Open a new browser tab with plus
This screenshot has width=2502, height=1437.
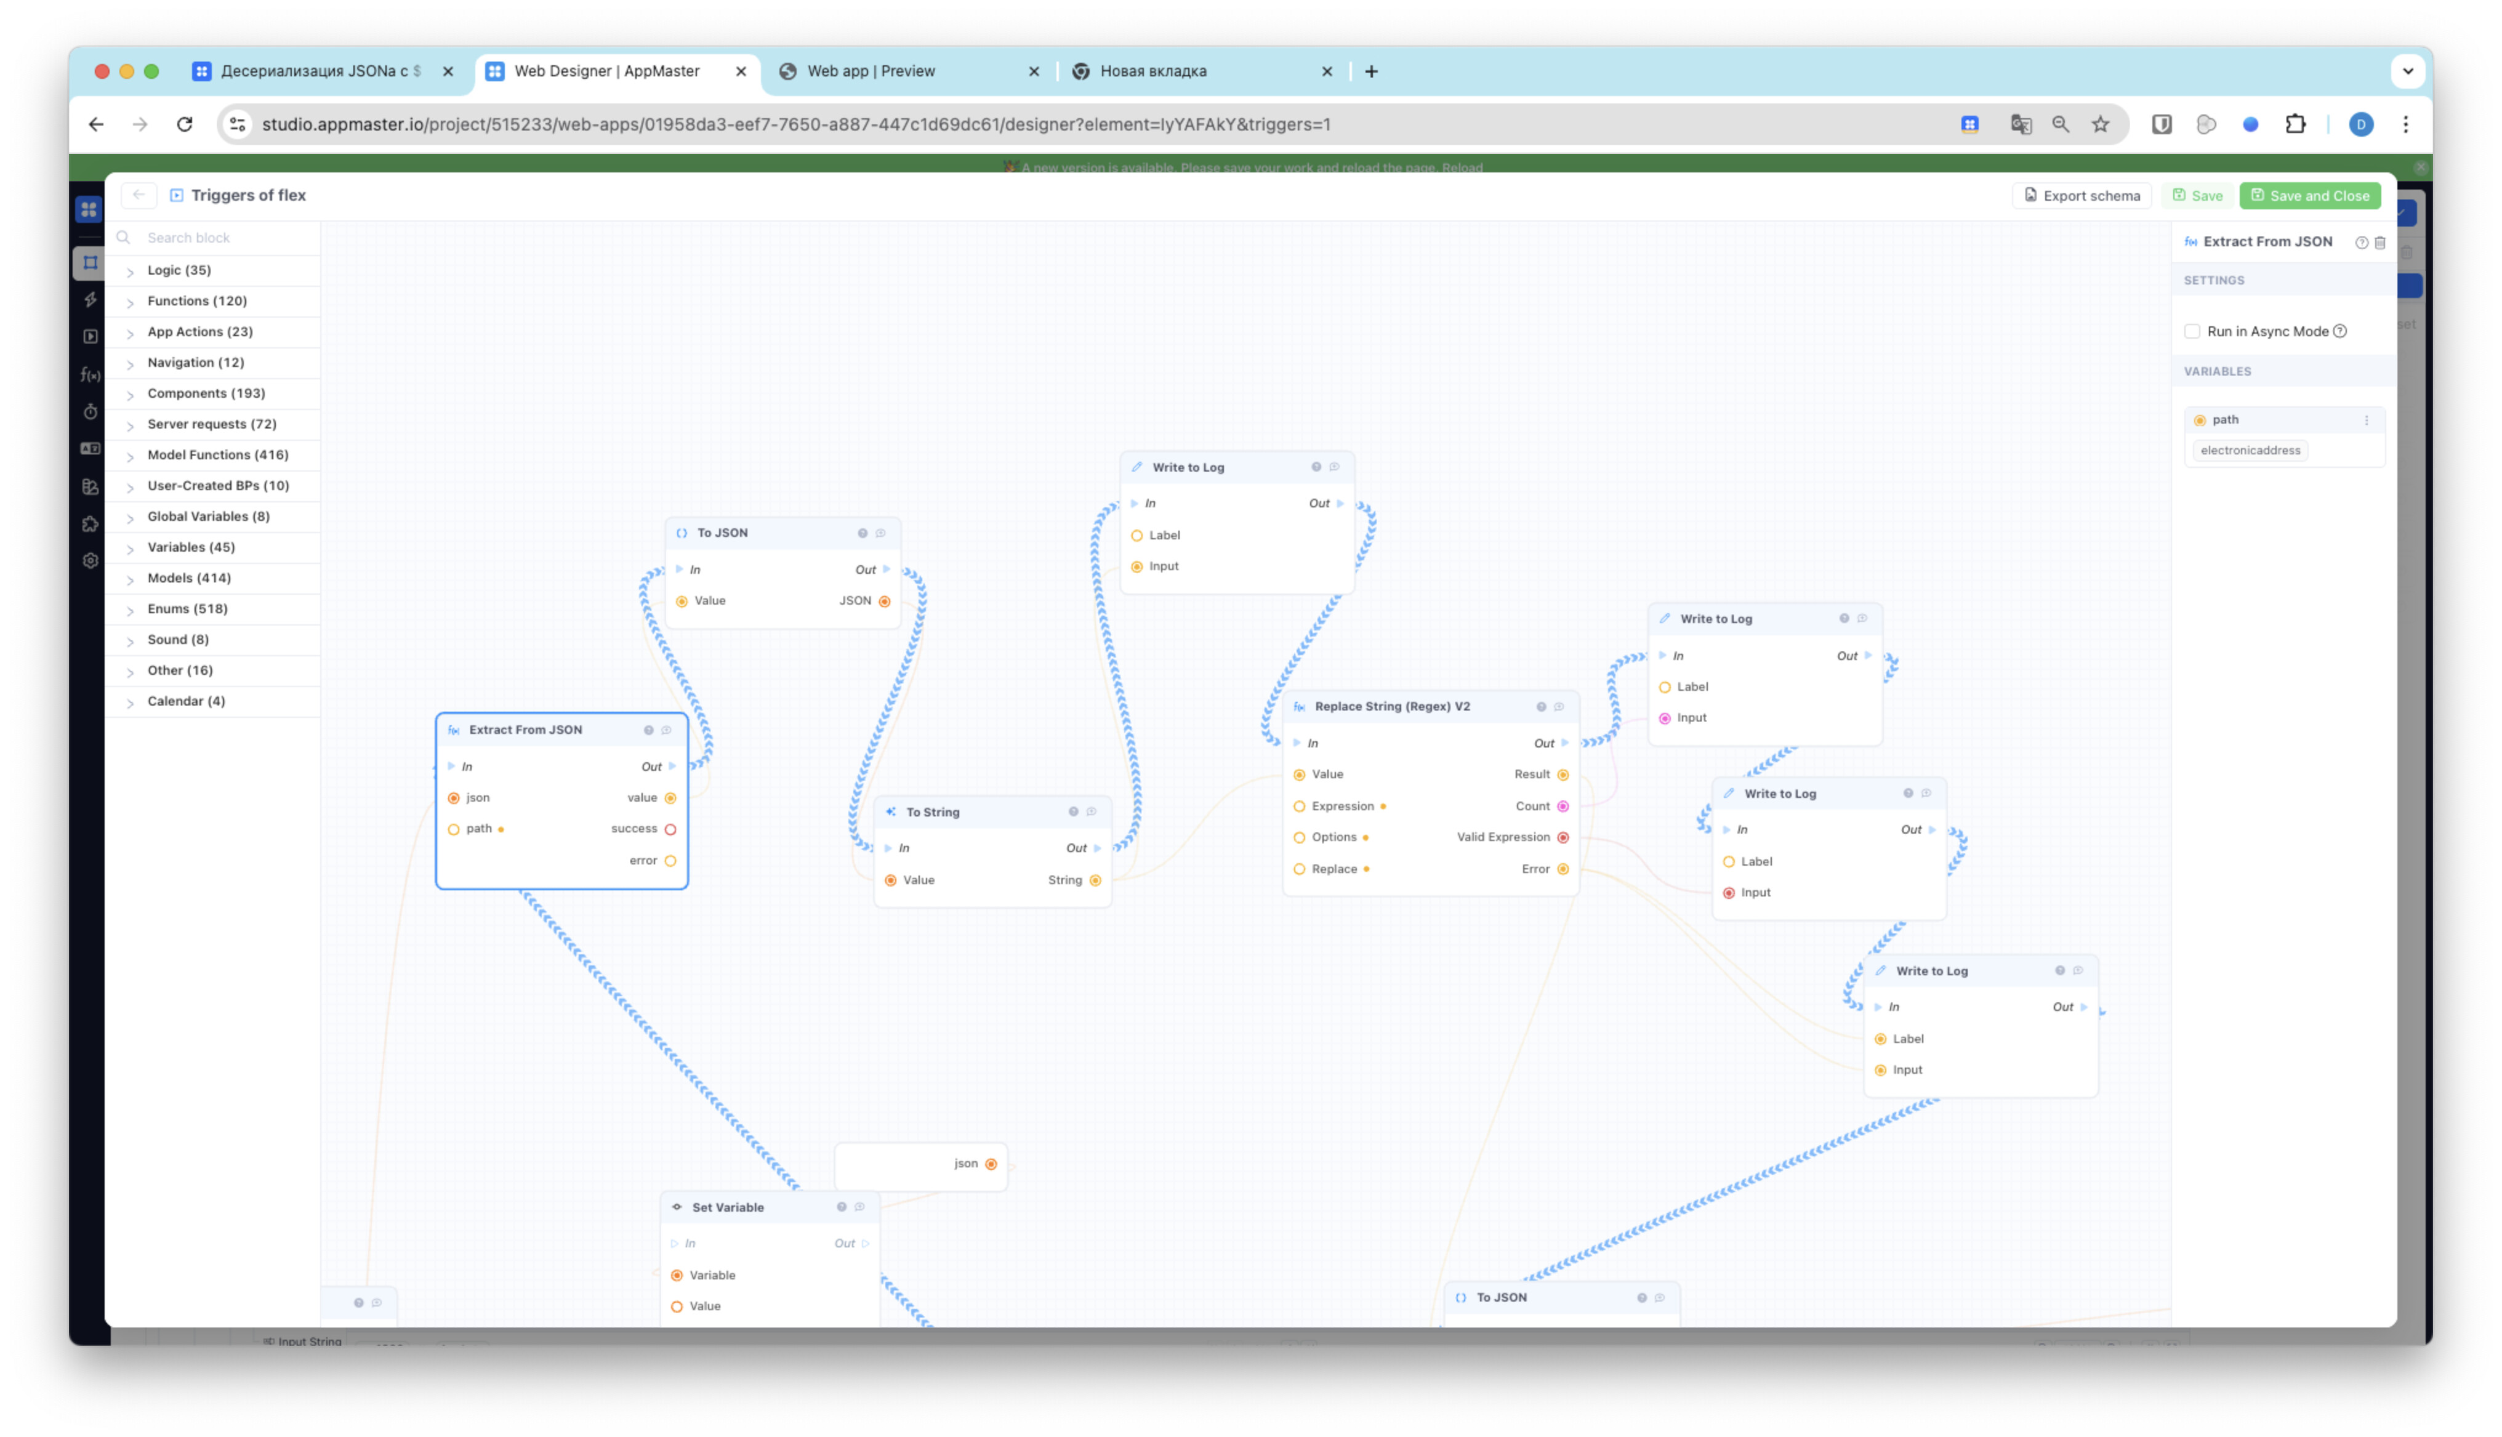click(x=1372, y=71)
